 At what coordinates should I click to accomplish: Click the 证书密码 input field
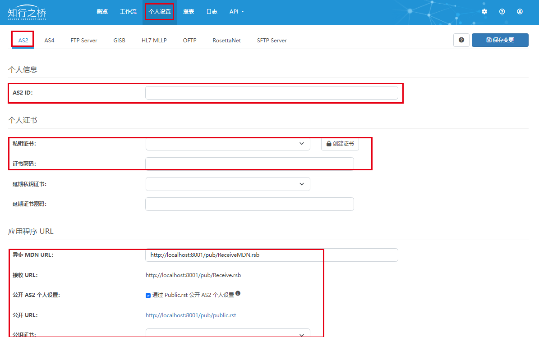tap(249, 164)
